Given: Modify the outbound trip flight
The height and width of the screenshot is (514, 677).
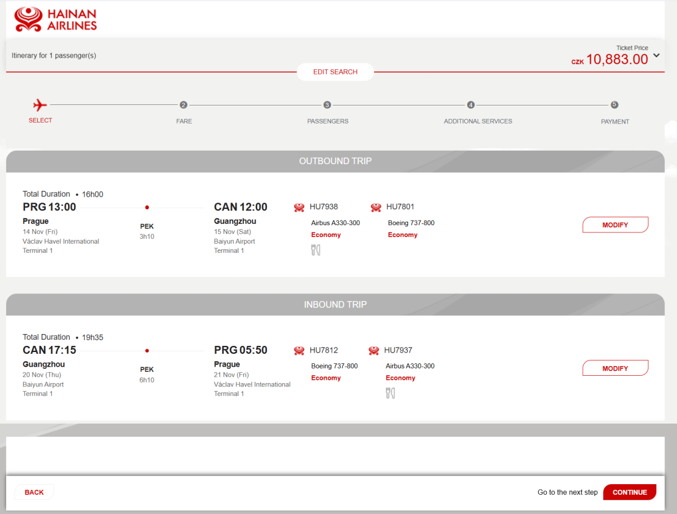Looking at the screenshot, I should (x=615, y=225).
